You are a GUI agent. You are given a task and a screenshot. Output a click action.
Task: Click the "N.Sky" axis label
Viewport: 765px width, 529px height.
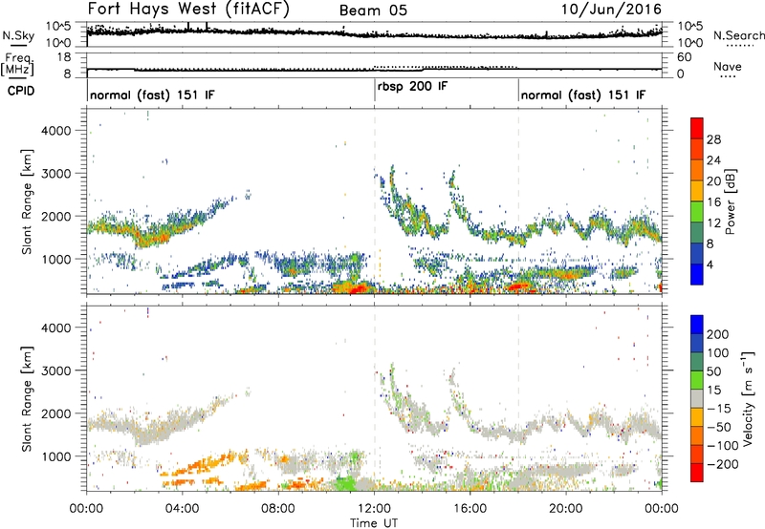click(18, 35)
